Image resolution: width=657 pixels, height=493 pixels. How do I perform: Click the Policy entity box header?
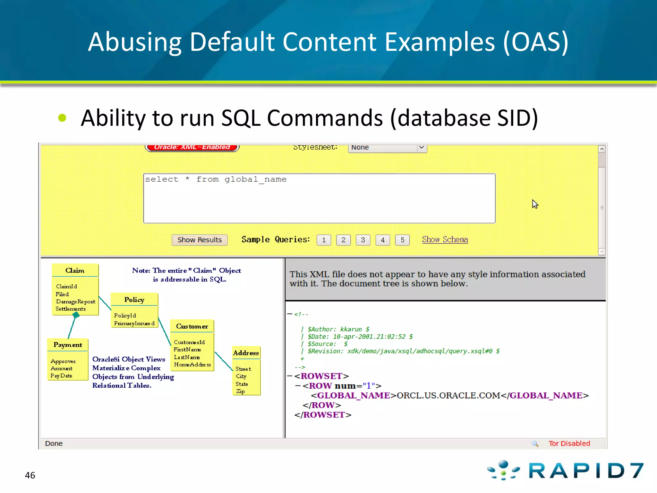click(x=134, y=299)
